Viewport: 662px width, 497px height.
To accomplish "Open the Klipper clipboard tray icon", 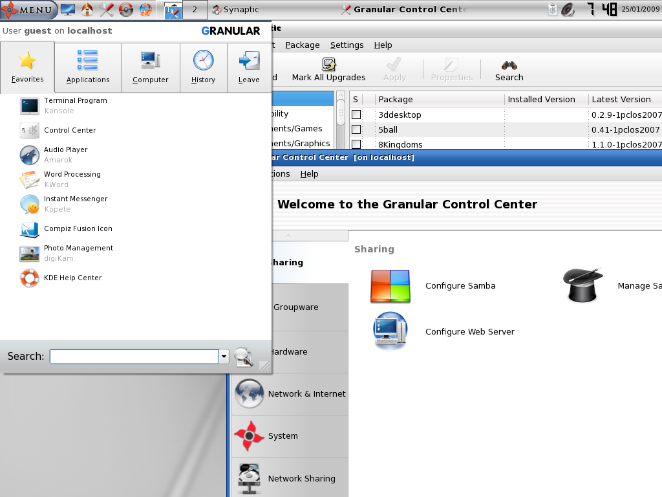I will coord(552,9).
